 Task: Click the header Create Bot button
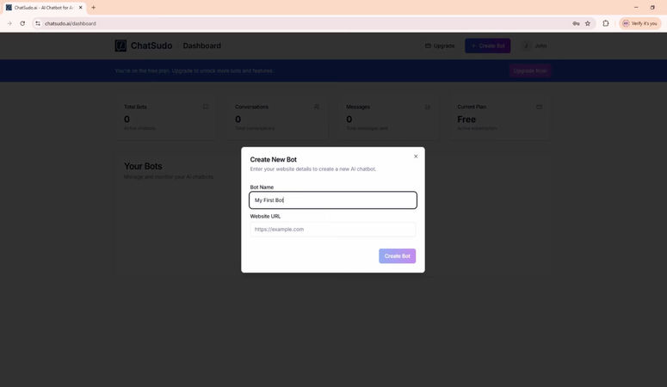[487, 46]
